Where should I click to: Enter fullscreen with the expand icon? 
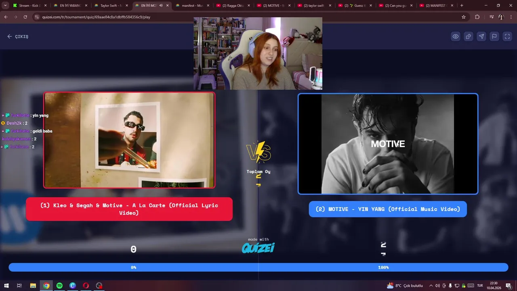(x=507, y=36)
